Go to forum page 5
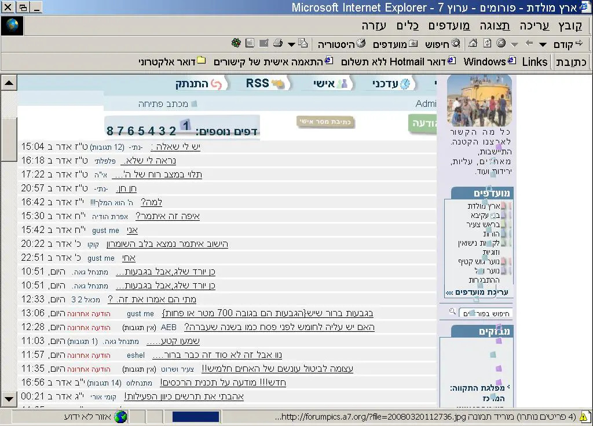Viewport: 593px width, 426px height. coord(141,131)
